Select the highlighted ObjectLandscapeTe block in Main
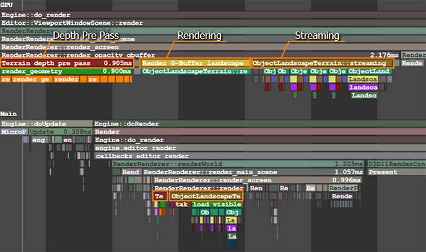Screen dimensions: 426x252 point(206,196)
